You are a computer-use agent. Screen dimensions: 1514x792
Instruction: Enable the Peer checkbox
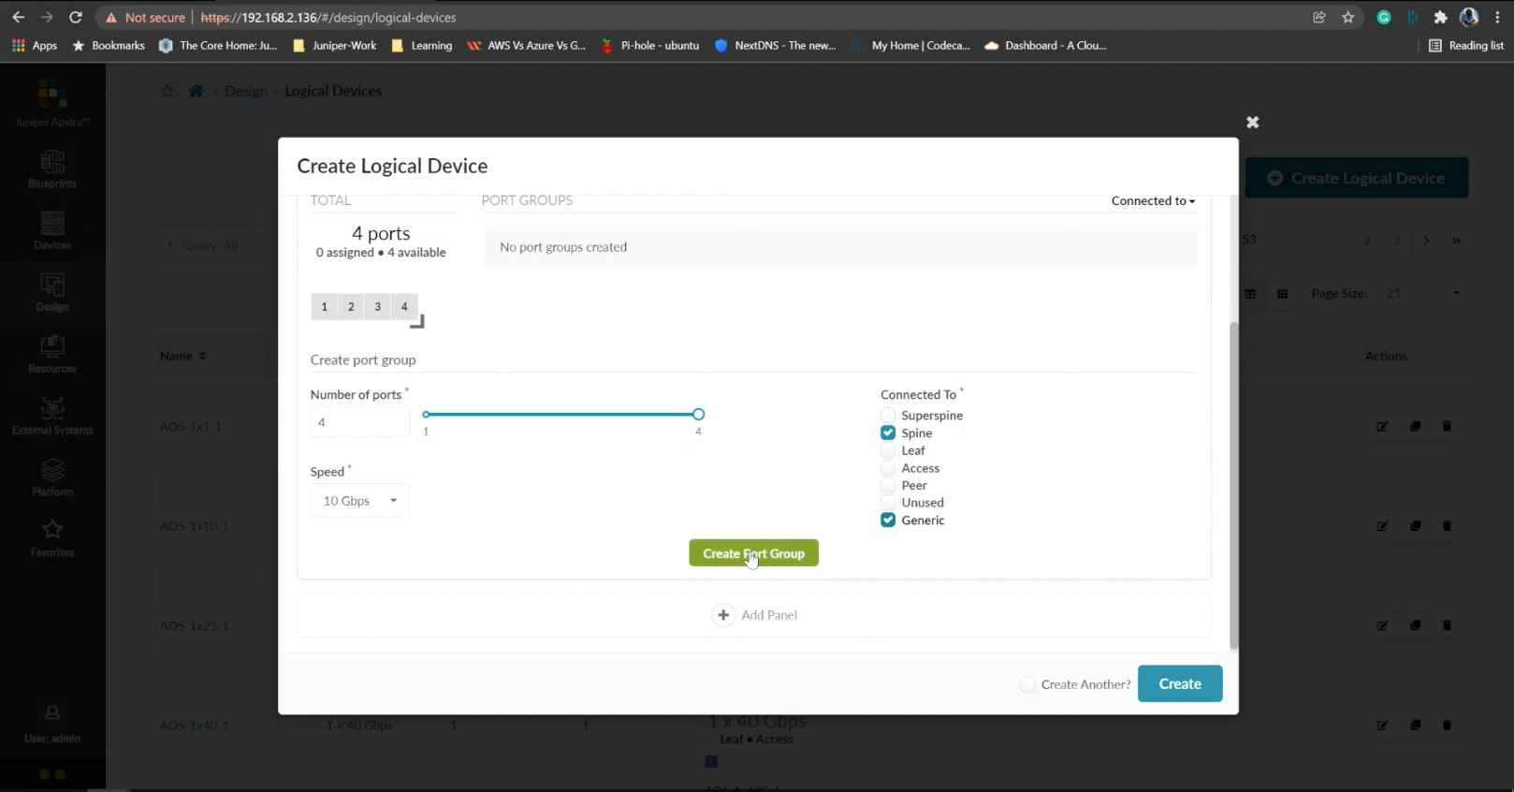888,485
